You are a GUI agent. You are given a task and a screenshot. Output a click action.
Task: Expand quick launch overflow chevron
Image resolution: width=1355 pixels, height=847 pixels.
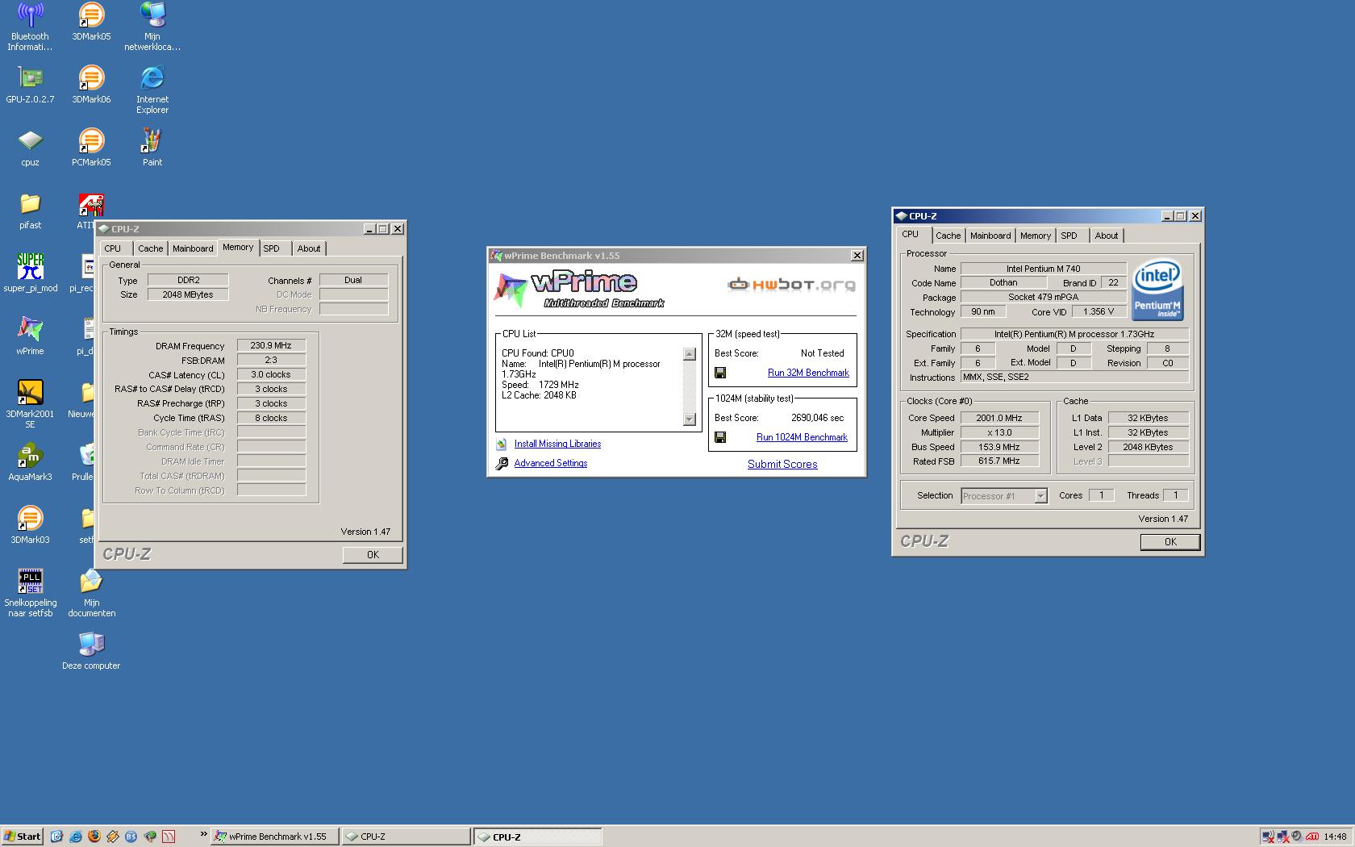pos(203,835)
